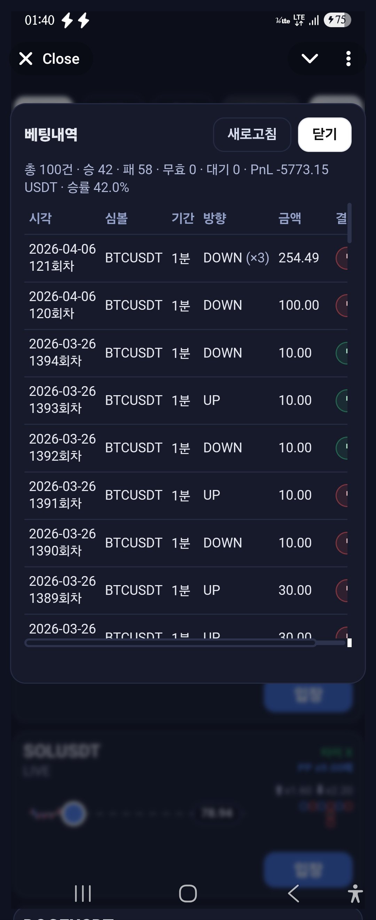Tap the Android home button
Viewport: 376px width, 920px height.
click(x=188, y=894)
